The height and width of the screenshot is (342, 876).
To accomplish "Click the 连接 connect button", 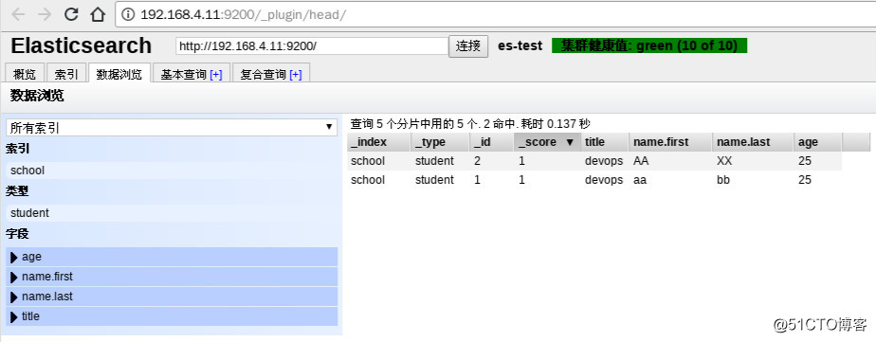I will (468, 45).
